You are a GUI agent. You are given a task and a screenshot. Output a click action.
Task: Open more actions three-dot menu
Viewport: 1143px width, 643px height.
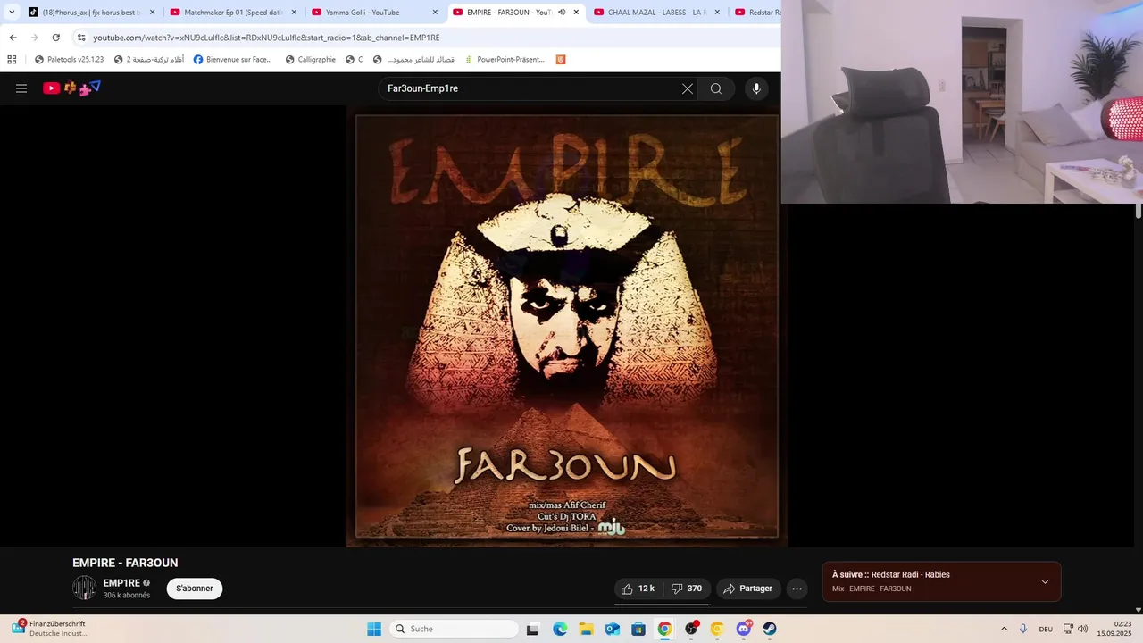click(797, 589)
